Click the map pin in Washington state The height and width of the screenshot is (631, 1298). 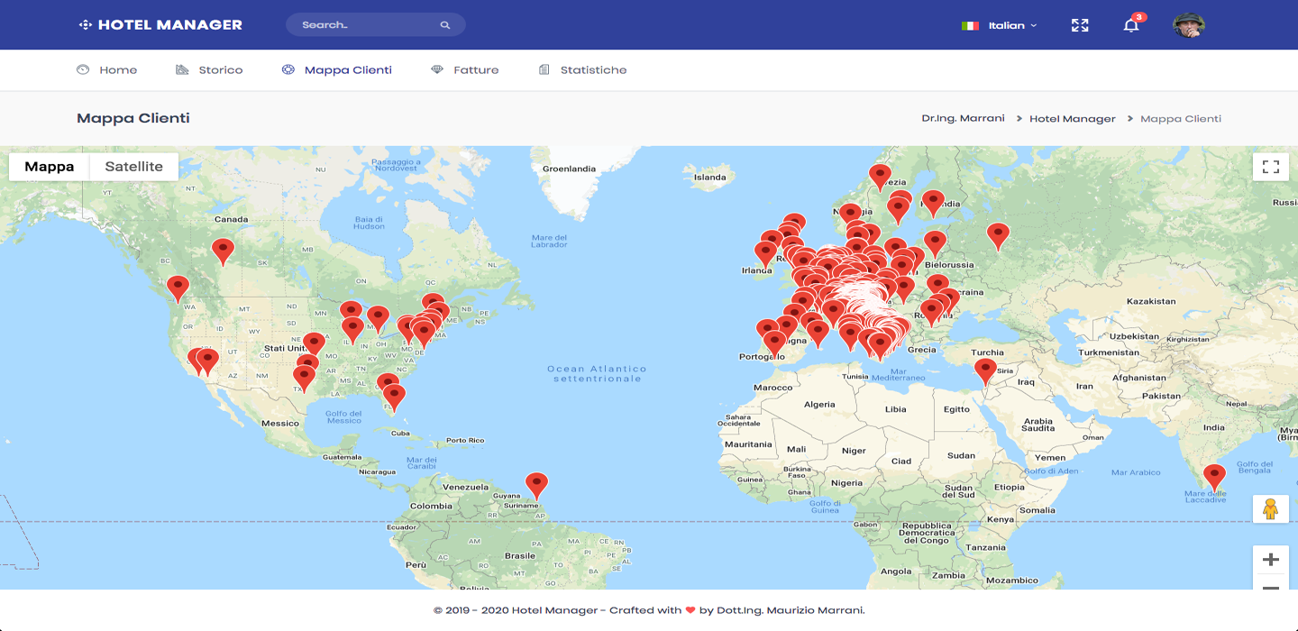[x=178, y=288]
